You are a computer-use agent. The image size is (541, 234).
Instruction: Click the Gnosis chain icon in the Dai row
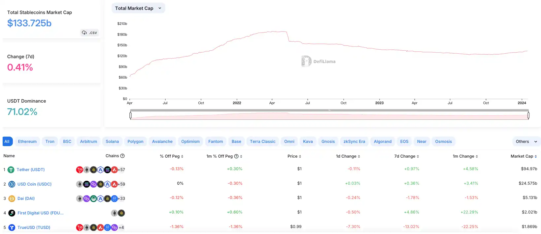point(93,198)
